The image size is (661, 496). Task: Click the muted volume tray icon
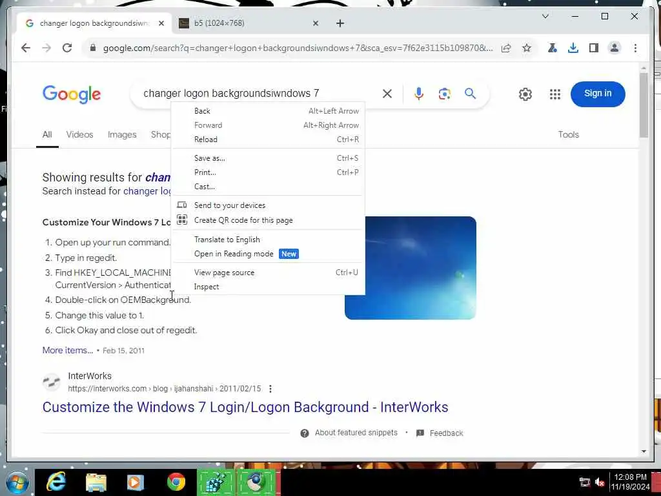pos(600,482)
